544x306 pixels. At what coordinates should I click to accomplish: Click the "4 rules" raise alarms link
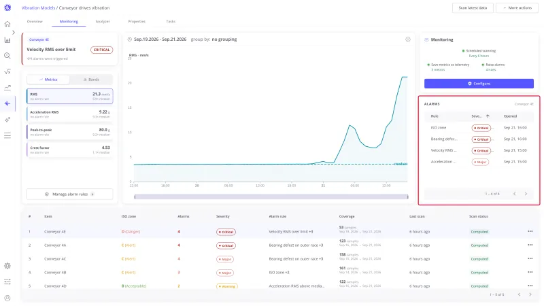[490, 70]
